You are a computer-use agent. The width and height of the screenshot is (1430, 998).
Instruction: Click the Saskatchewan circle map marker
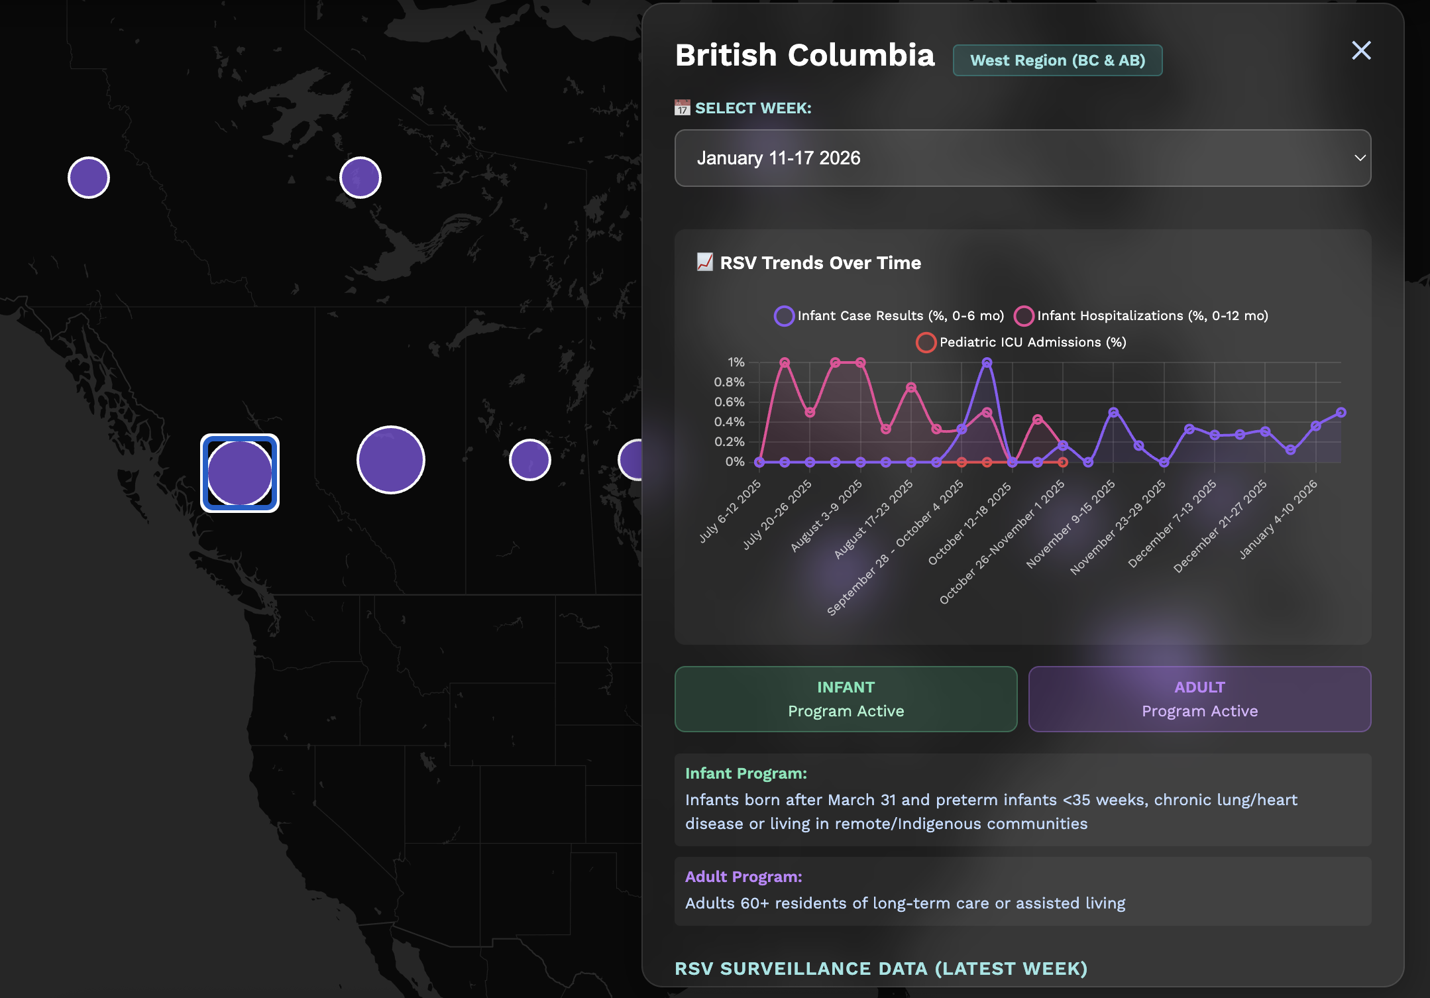[530, 460]
